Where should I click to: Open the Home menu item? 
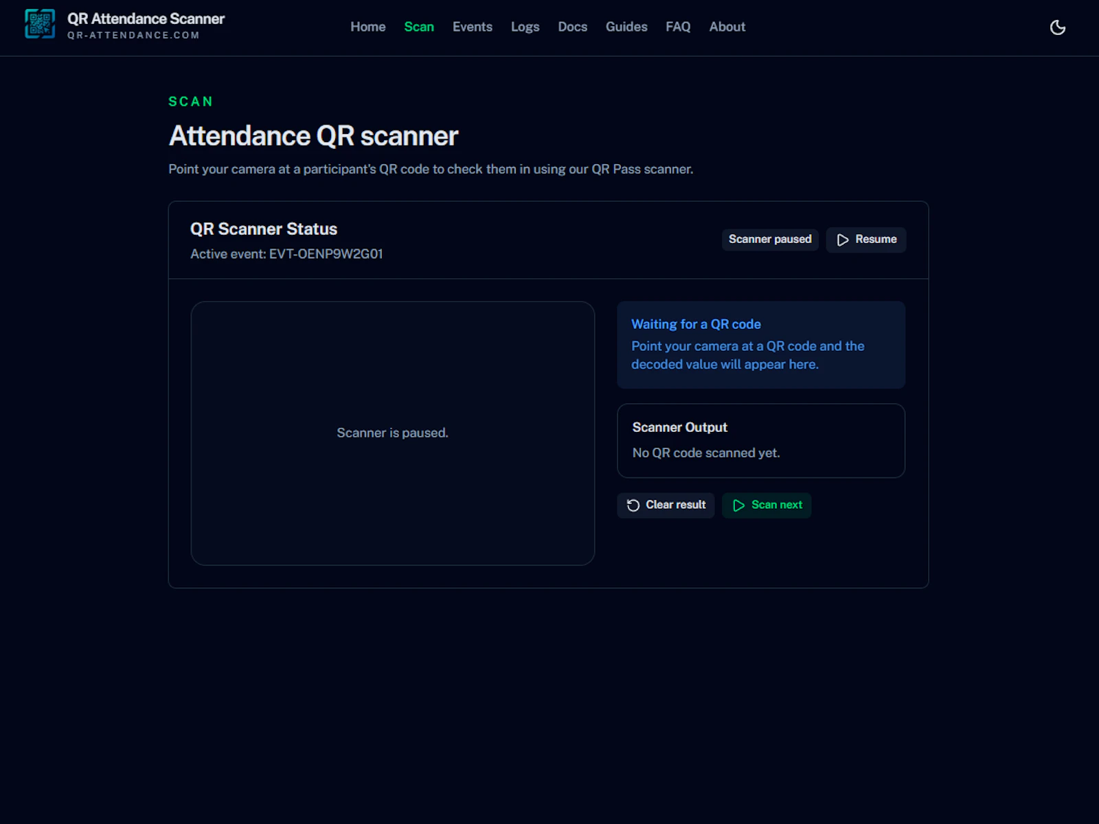click(x=368, y=27)
